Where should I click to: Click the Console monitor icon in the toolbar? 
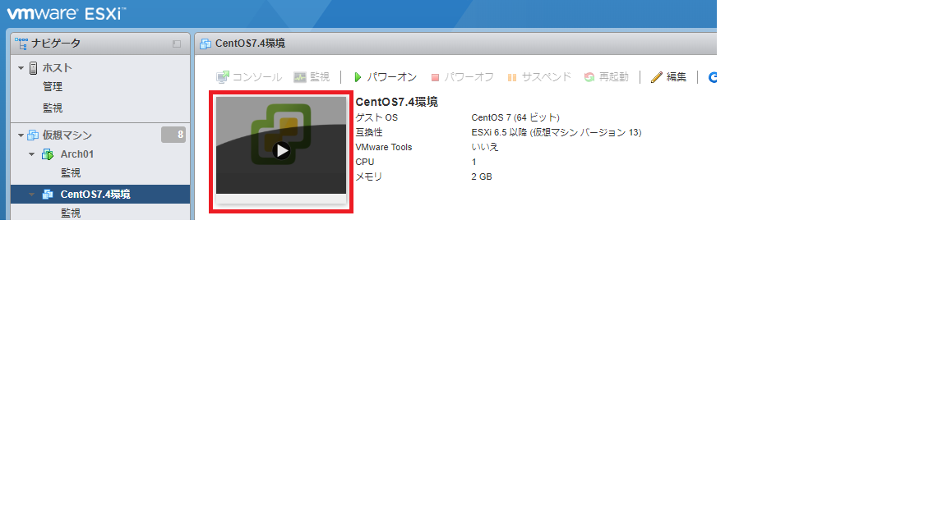click(x=223, y=77)
